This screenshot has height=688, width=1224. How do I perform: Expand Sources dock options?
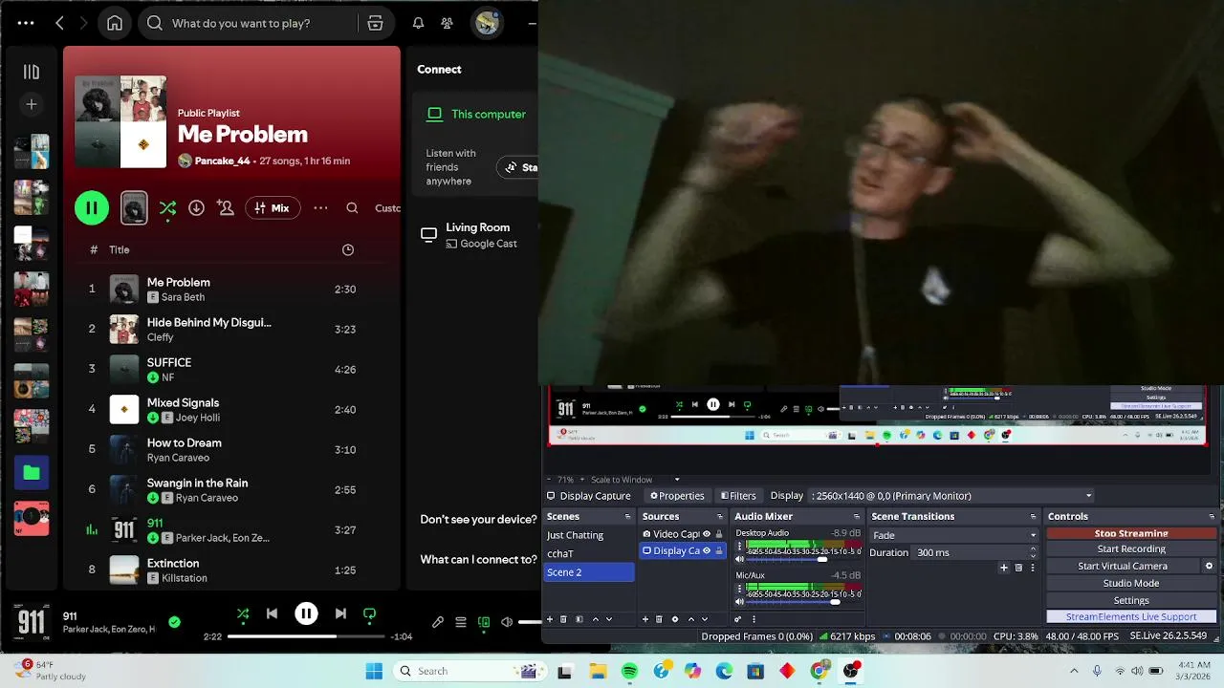[x=719, y=517]
